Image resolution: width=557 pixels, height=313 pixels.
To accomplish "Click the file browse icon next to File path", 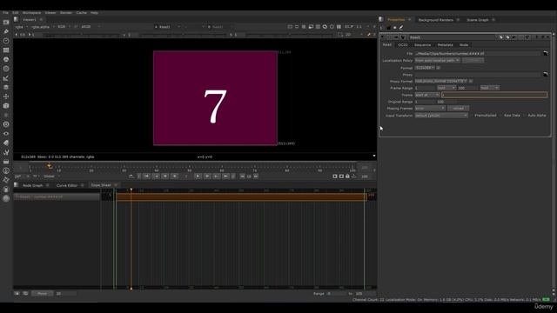I will point(546,54).
